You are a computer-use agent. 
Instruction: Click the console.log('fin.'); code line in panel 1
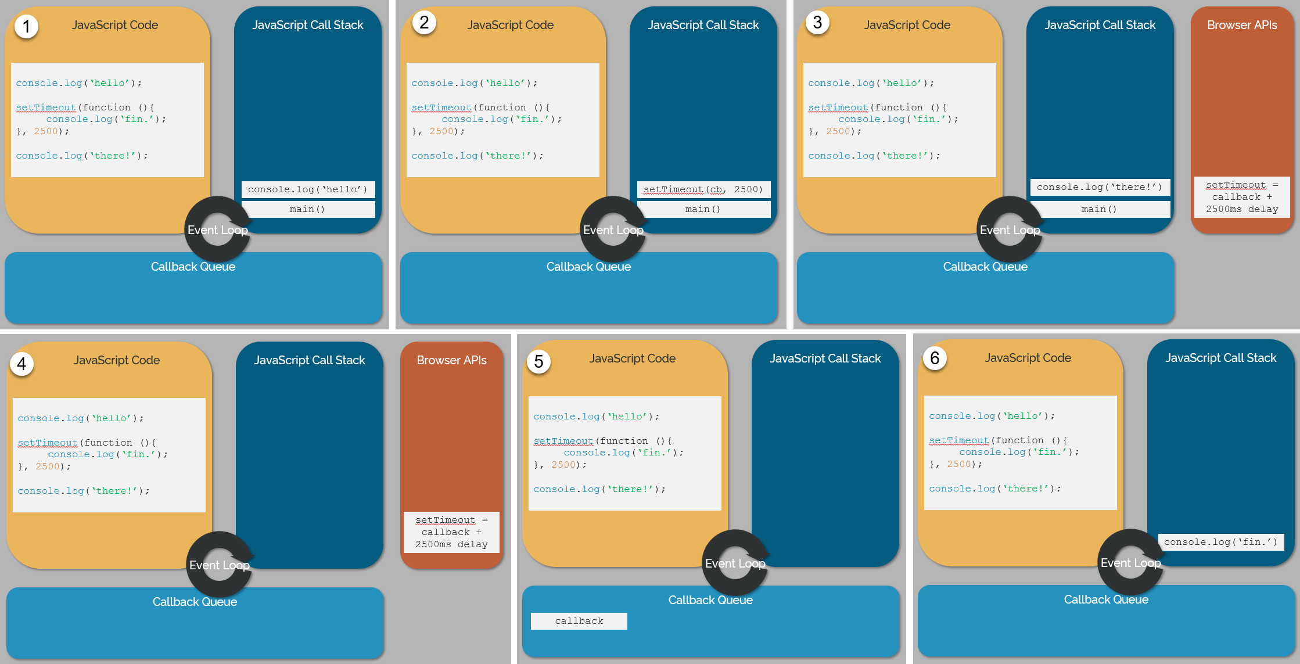click(x=106, y=119)
